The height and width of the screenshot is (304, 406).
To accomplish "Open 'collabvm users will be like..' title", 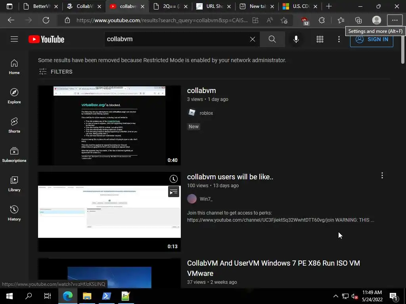I will coord(230,177).
